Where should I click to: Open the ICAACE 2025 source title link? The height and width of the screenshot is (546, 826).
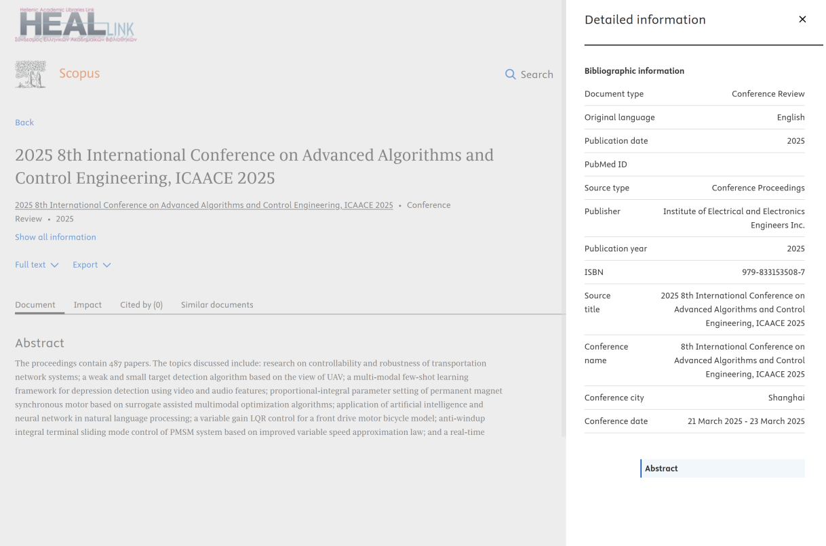pyautogui.click(x=203, y=205)
